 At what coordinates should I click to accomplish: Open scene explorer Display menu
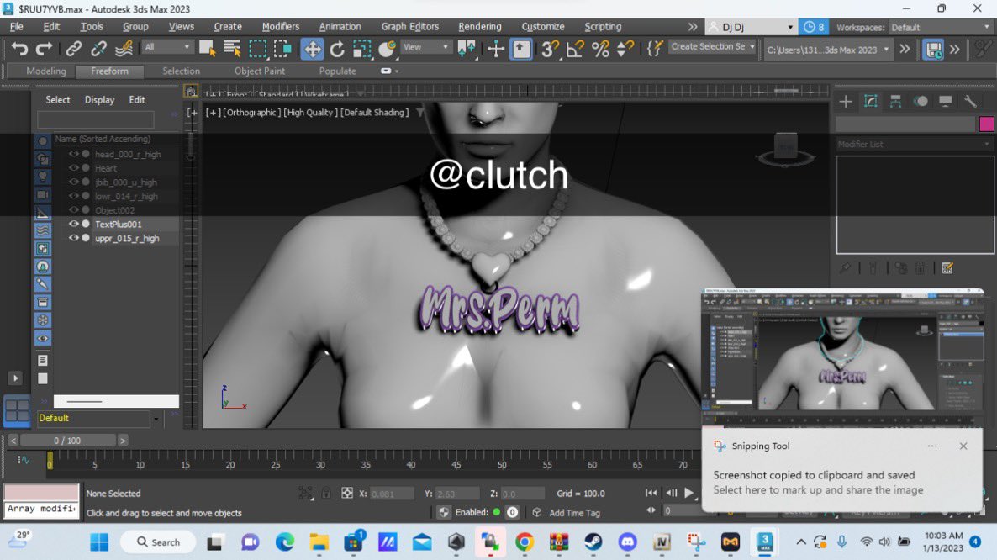(100, 100)
